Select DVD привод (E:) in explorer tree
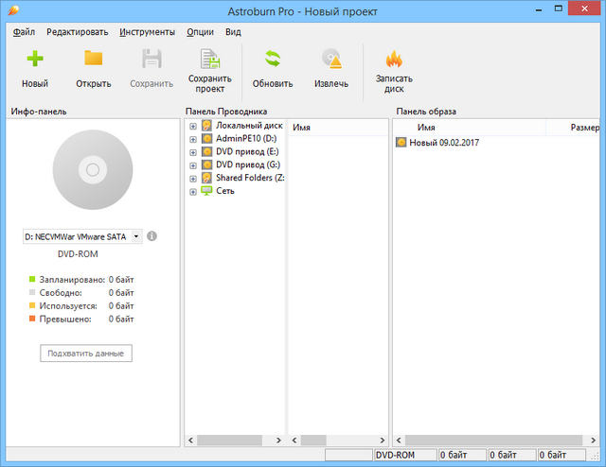Viewport: 606px width, 467px height. [246, 151]
